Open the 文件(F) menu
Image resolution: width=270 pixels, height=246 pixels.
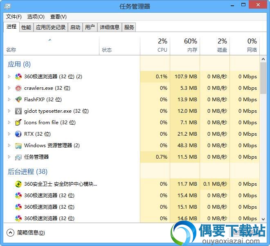click(x=14, y=17)
